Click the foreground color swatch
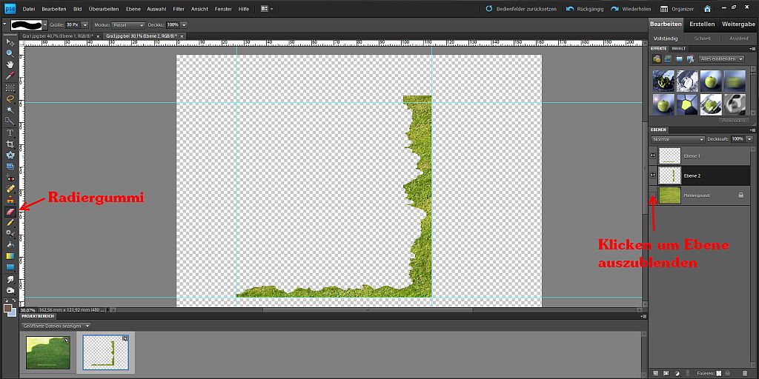 click(7, 308)
